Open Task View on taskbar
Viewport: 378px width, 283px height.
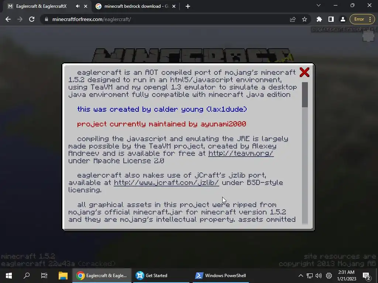click(44, 276)
